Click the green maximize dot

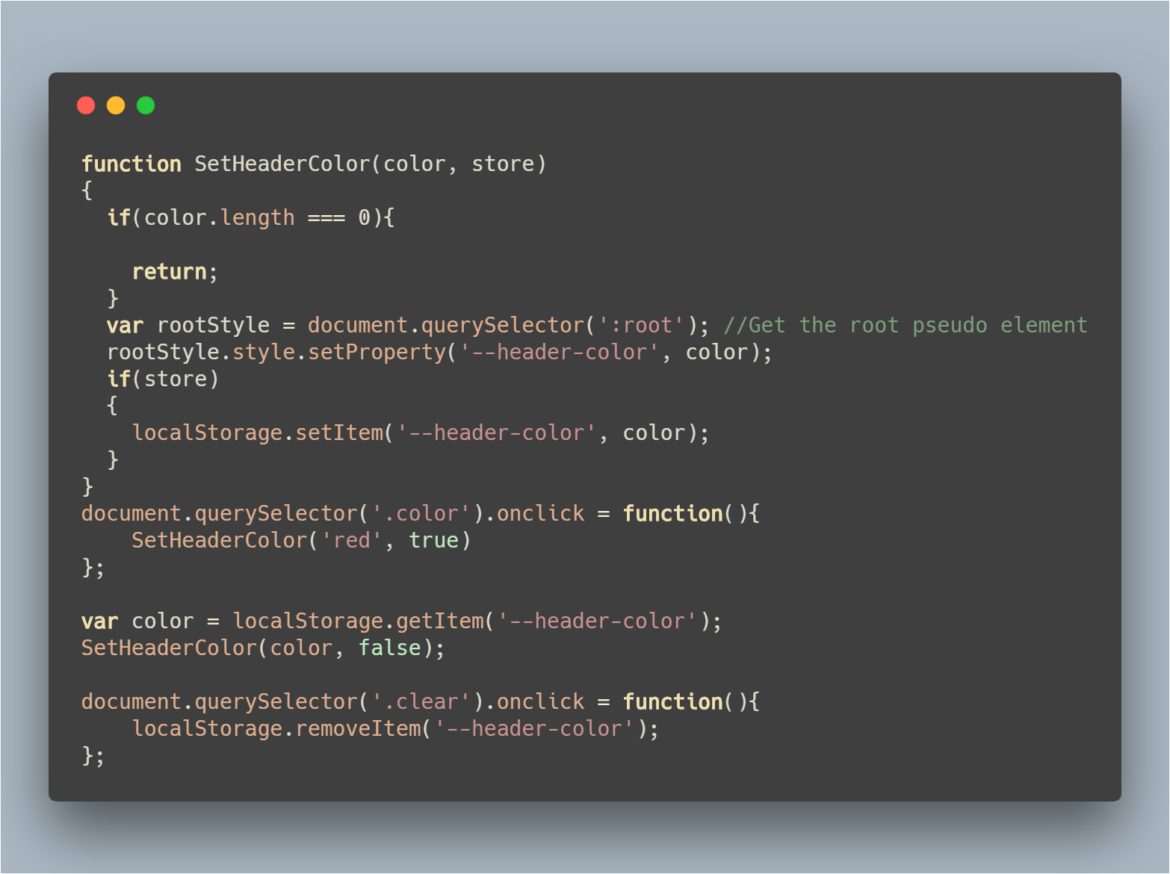point(146,105)
